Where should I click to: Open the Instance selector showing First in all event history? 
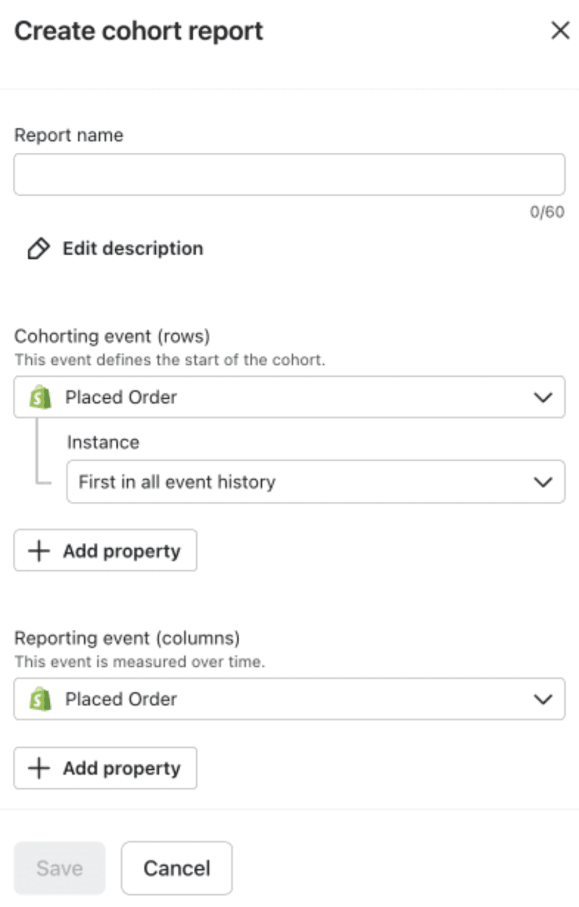(x=316, y=482)
